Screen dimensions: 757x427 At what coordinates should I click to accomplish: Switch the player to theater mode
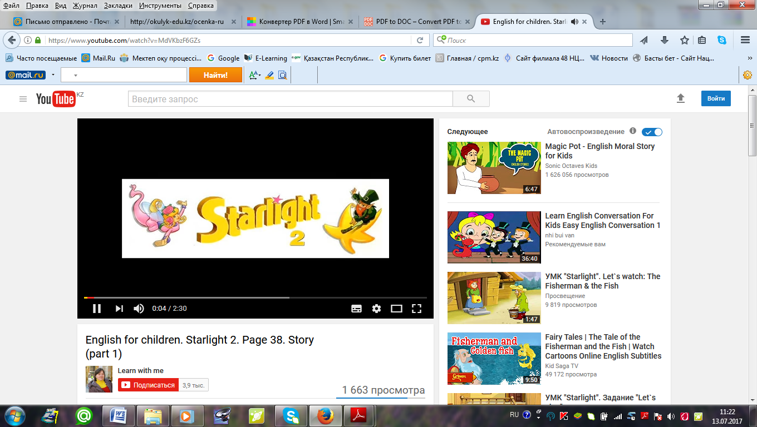pos(396,309)
